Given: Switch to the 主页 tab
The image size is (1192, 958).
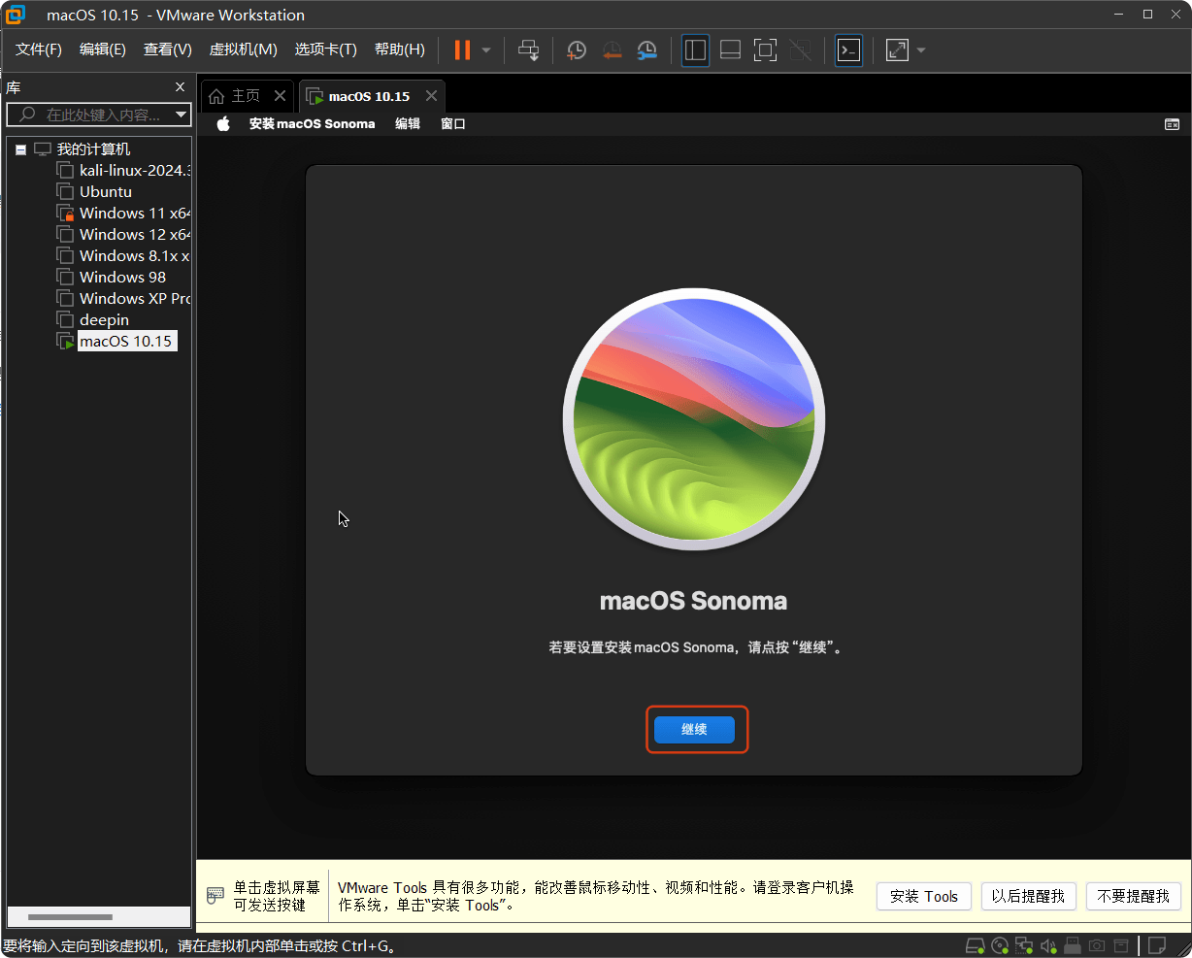Looking at the screenshot, I should pyautogui.click(x=244, y=95).
